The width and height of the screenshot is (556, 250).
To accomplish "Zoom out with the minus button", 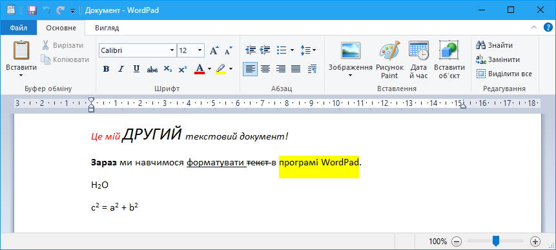I will click(x=457, y=242).
